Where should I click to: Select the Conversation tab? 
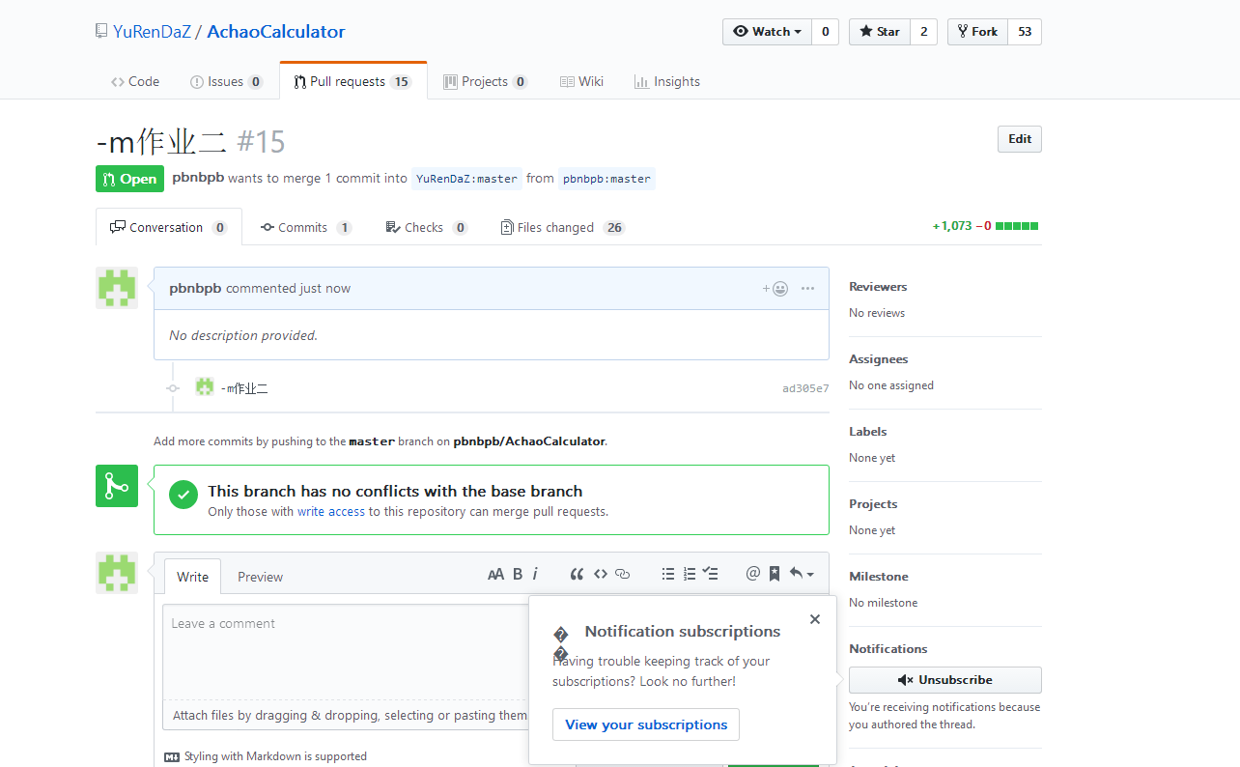click(x=168, y=227)
